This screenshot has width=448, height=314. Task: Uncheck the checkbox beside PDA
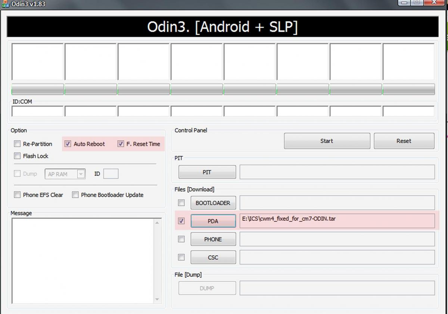181,221
